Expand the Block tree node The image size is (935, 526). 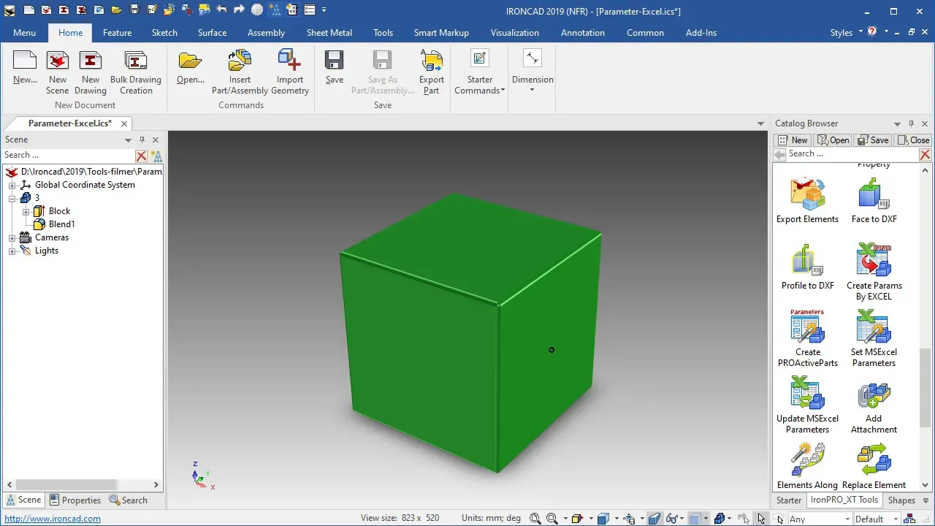[x=26, y=212]
